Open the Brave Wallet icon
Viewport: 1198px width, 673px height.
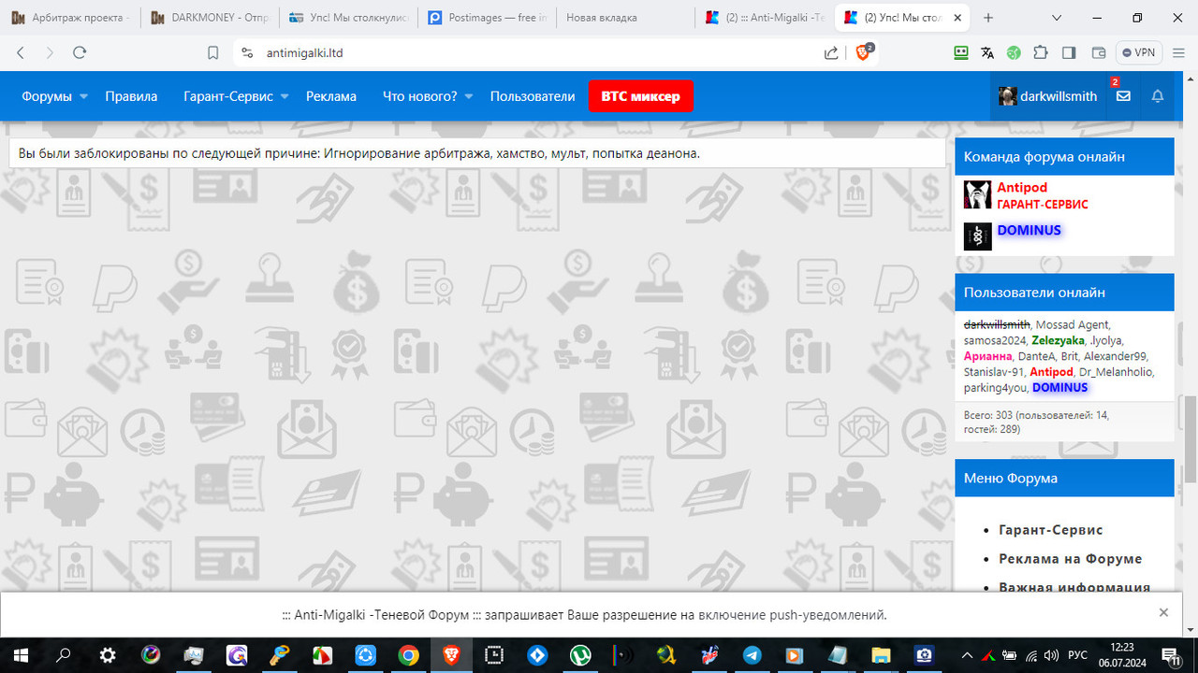(x=1099, y=53)
